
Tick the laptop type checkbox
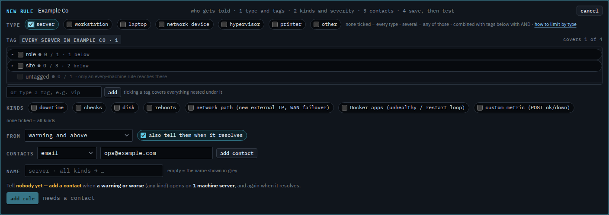(x=123, y=25)
